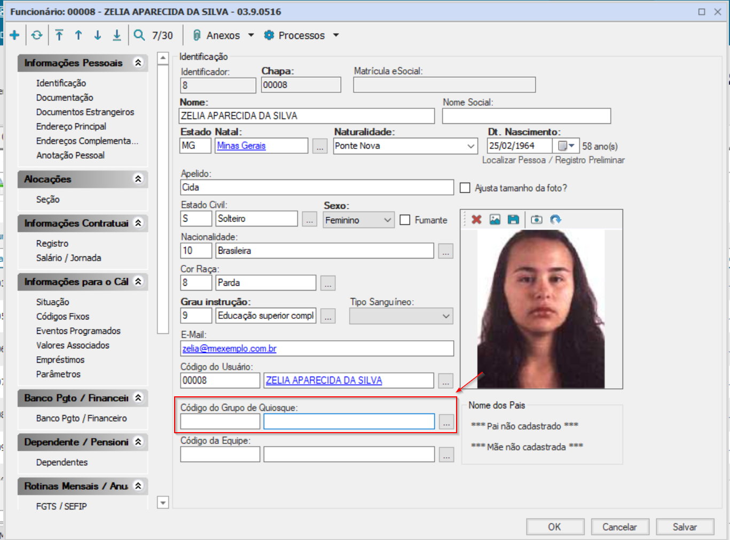Collapse the Informações Pessoais section
This screenshot has width=730, height=540.
pos(138,62)
